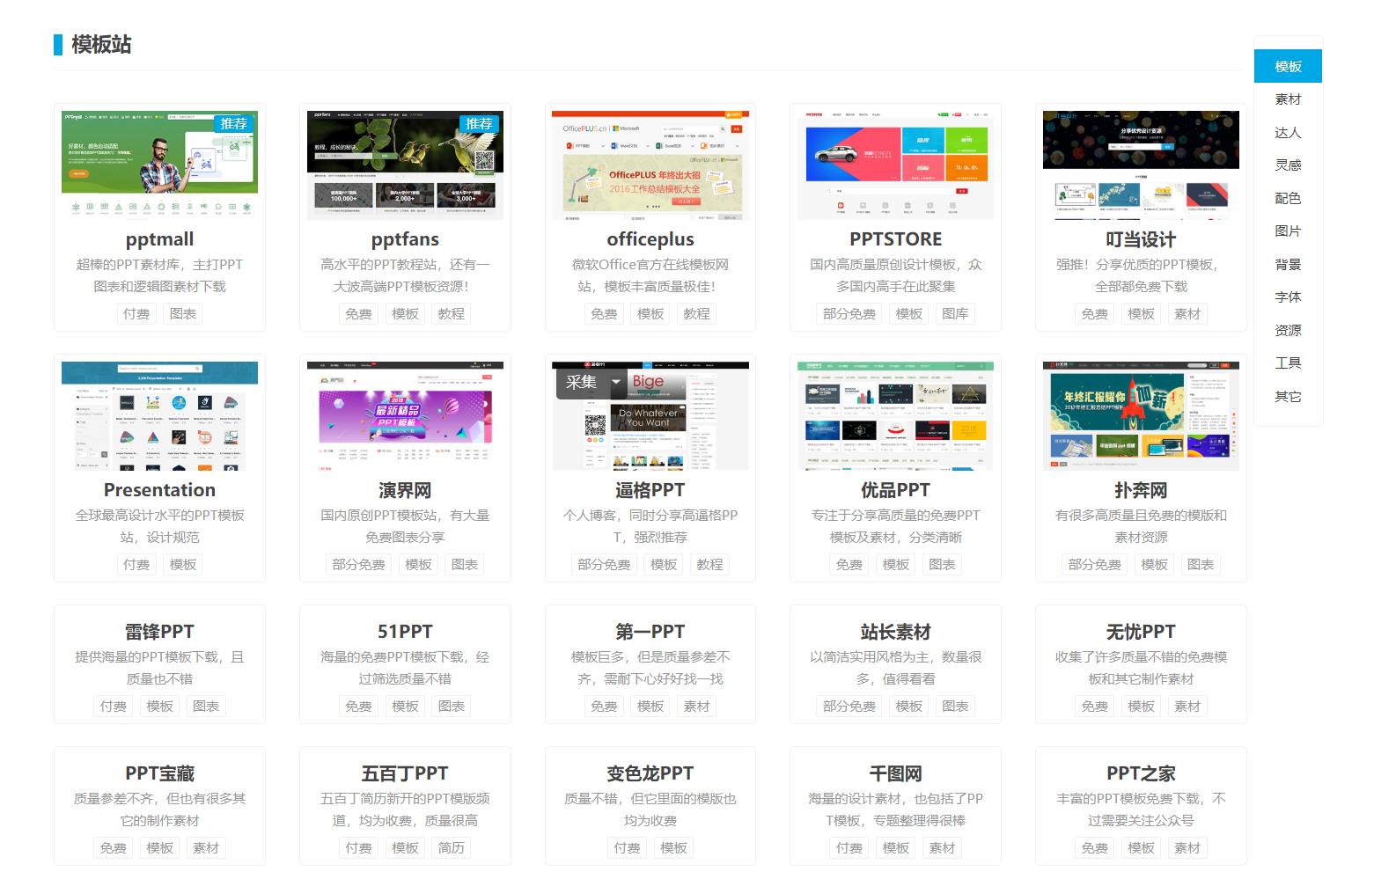Click the PPTSTORE preview thumbnail
This screenshot has width=1374, height=879.
895,165
